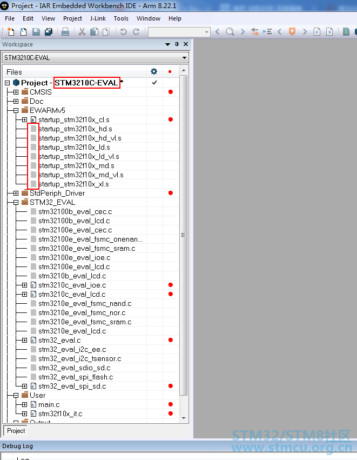Click the gear column header icon
Image resolution: width=357 pixels, height=460 pixels.
click(154, 71)
